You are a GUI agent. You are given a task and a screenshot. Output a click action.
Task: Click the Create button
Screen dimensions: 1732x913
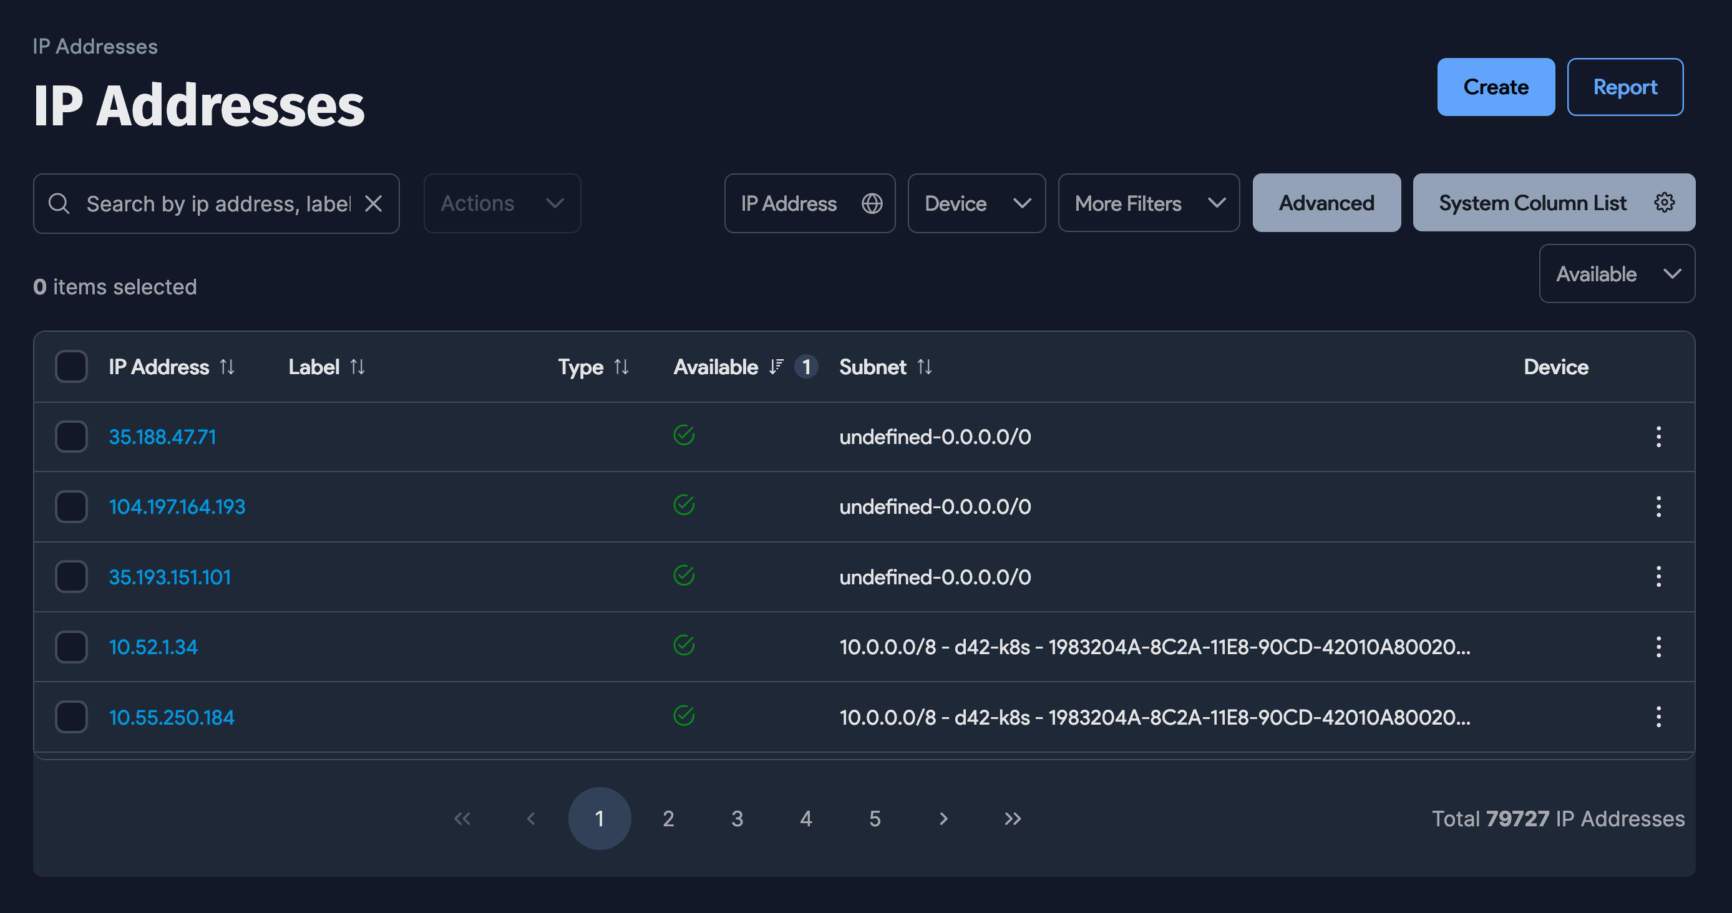pos(1496,86)
